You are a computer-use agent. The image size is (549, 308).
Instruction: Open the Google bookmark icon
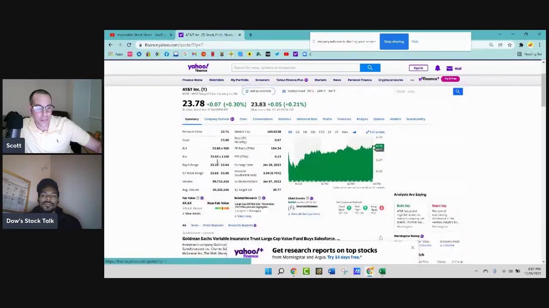[185, 54]
